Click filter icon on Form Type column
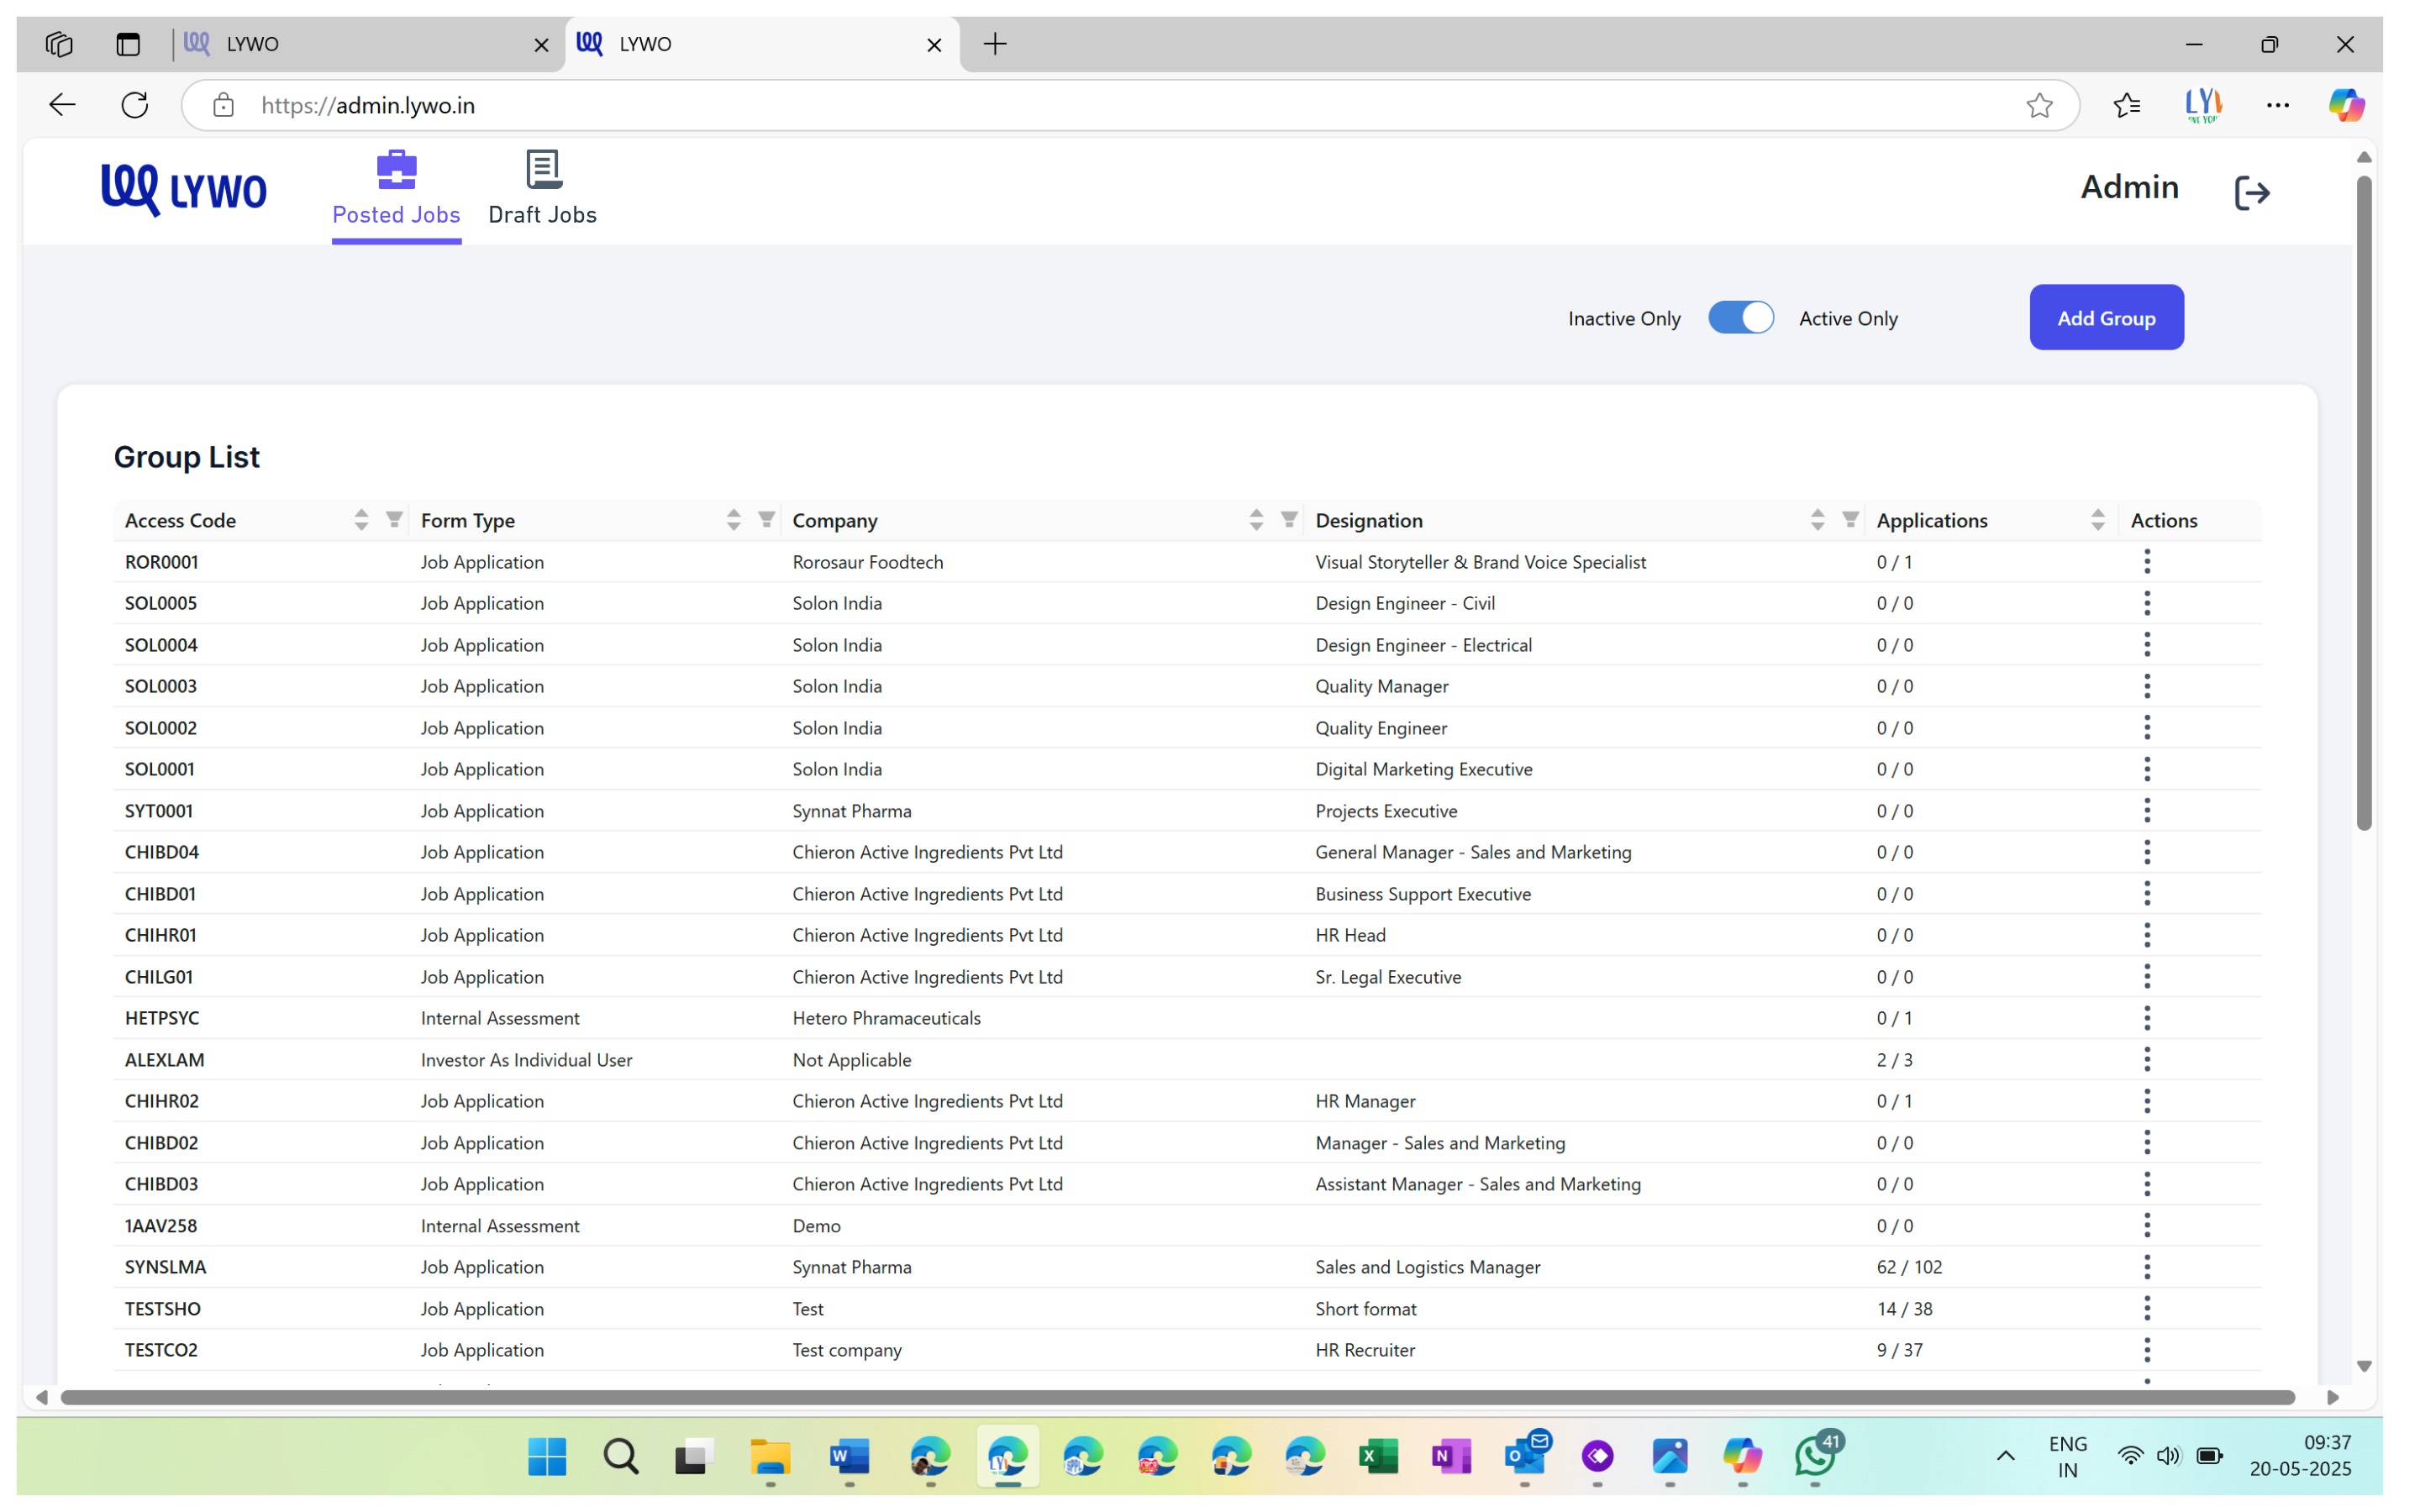Viewport: 2420px width, 1512px height. pos(766,519)
